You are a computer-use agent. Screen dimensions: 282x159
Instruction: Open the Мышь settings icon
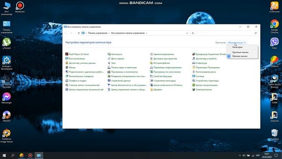point(67,68)
